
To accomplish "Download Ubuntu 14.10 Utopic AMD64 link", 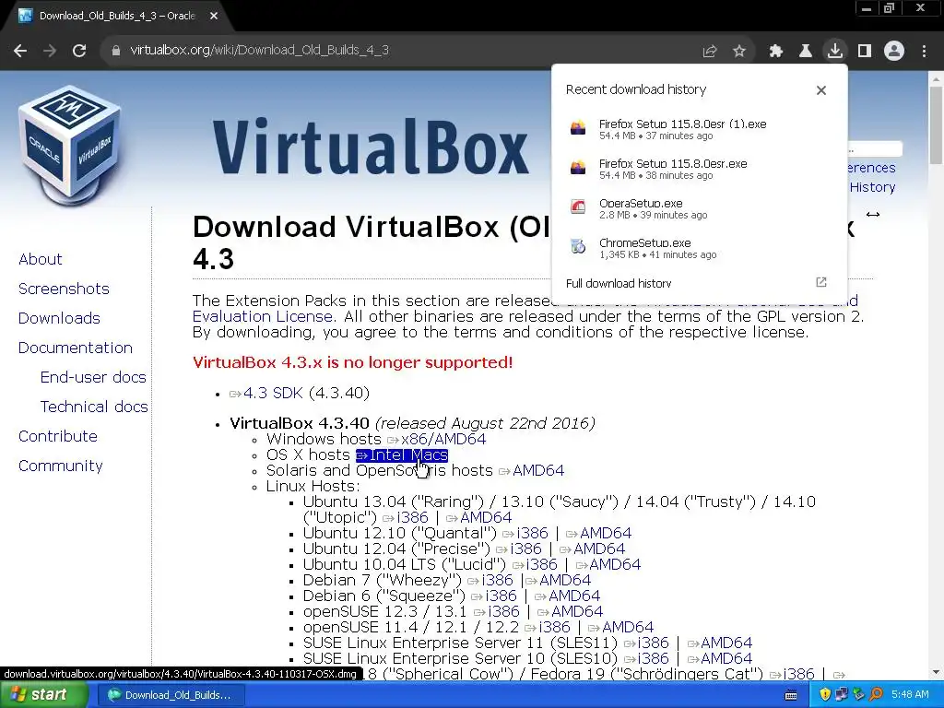I will coord(479,518).
